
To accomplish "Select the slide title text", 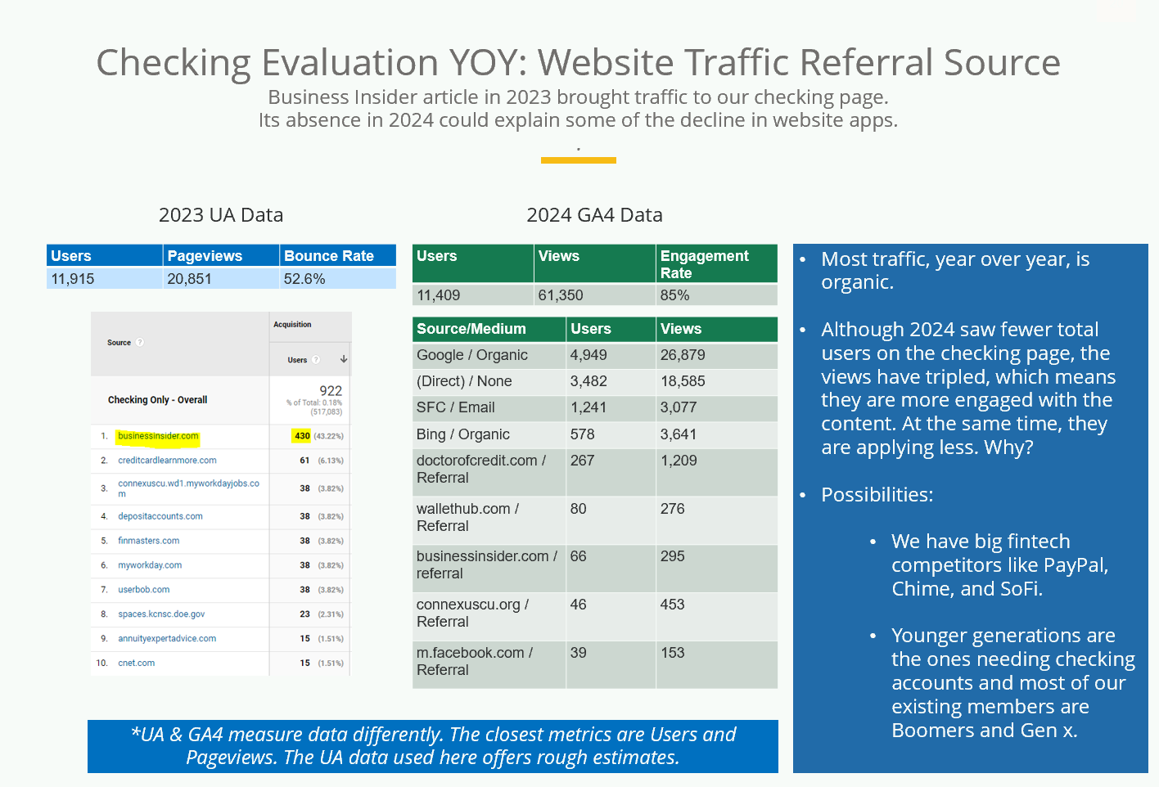I will (x=578, y=63).
